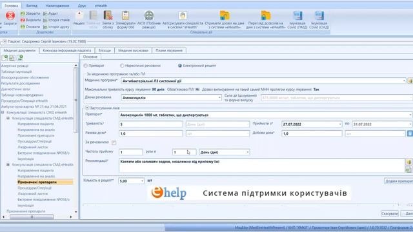Open the Препарат Амоксицилін 1000 мг dropdown
Image resolution: width=413 pixels, height=232 pixels.
point(410,115)
